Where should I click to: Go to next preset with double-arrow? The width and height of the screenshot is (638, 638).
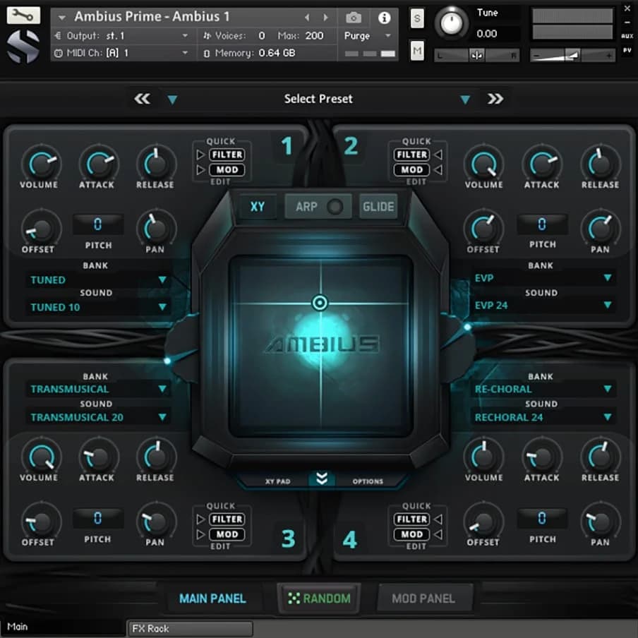click(x=495, y=99)
